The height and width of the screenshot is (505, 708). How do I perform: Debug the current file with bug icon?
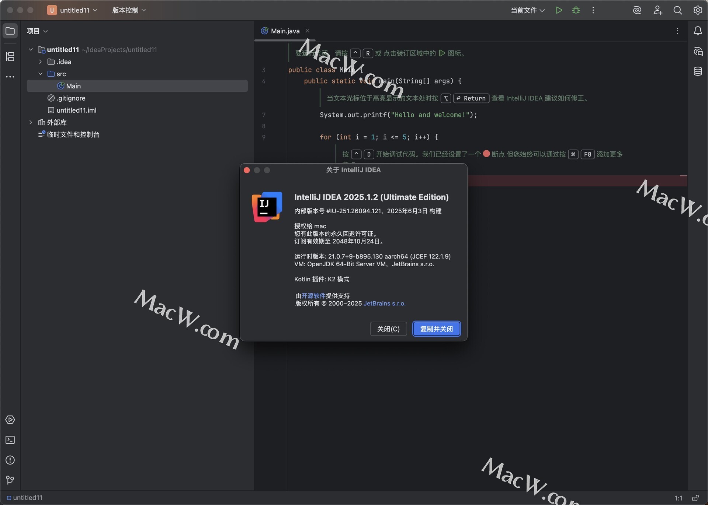click(576, 10)
